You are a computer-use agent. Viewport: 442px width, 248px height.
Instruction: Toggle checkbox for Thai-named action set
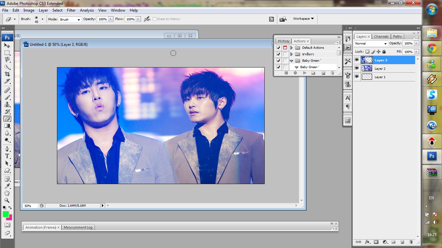coord(278,54)
